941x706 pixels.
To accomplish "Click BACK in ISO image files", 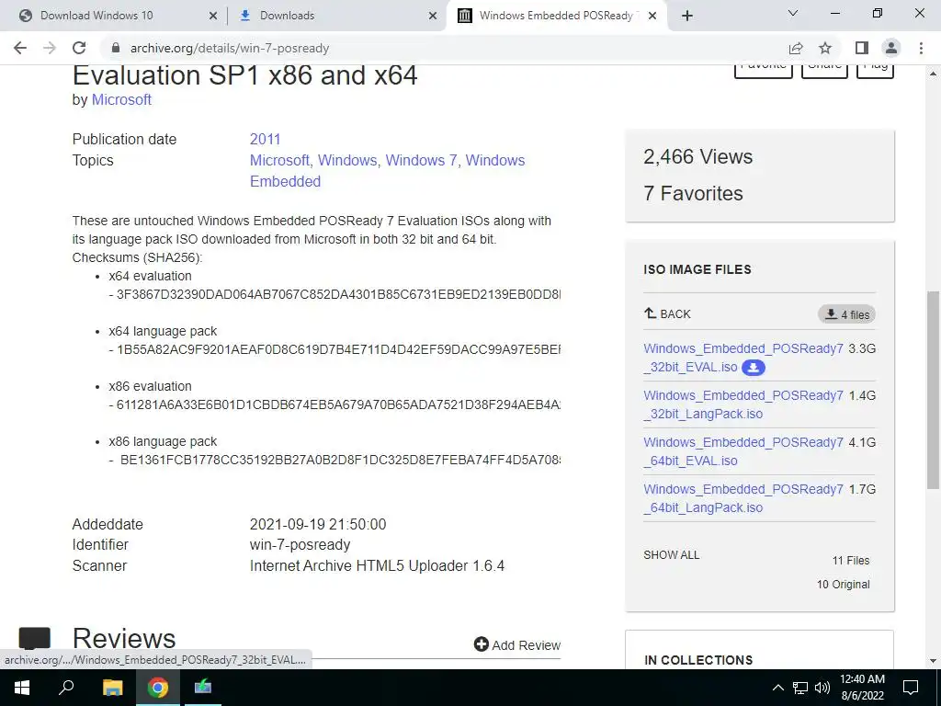I will [667, 314].
